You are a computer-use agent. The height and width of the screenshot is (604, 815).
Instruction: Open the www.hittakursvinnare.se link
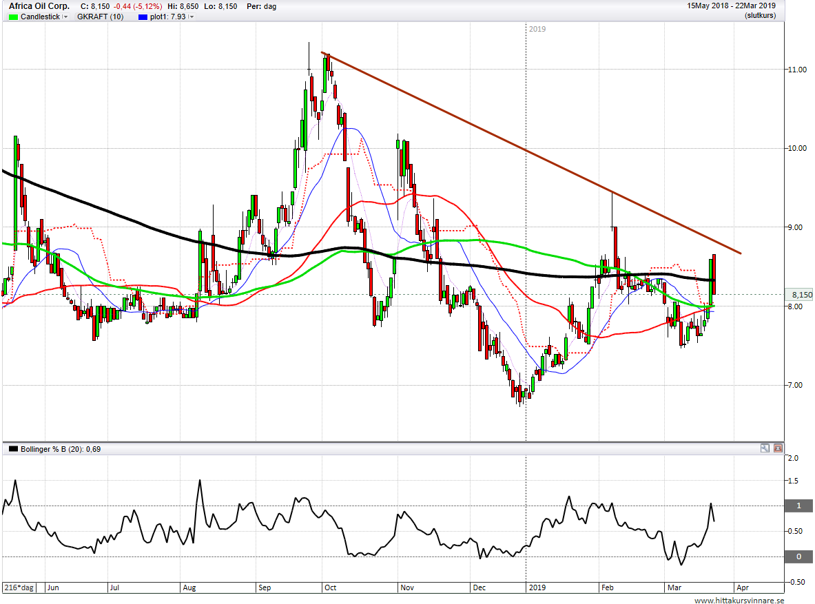pos(739,601)
